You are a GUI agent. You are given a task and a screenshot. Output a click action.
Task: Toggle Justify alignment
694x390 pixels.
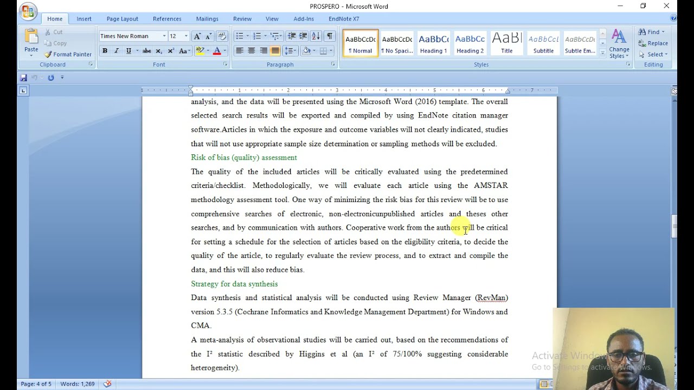[x=275, y=51]
